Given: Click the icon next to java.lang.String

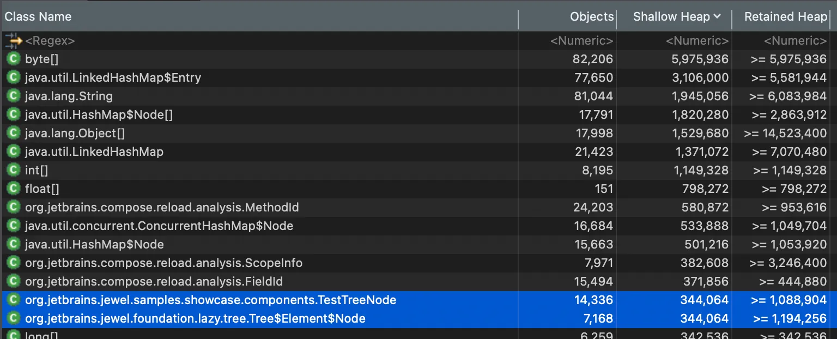Looking at the screenshot, I should click(x=13, y=96).
